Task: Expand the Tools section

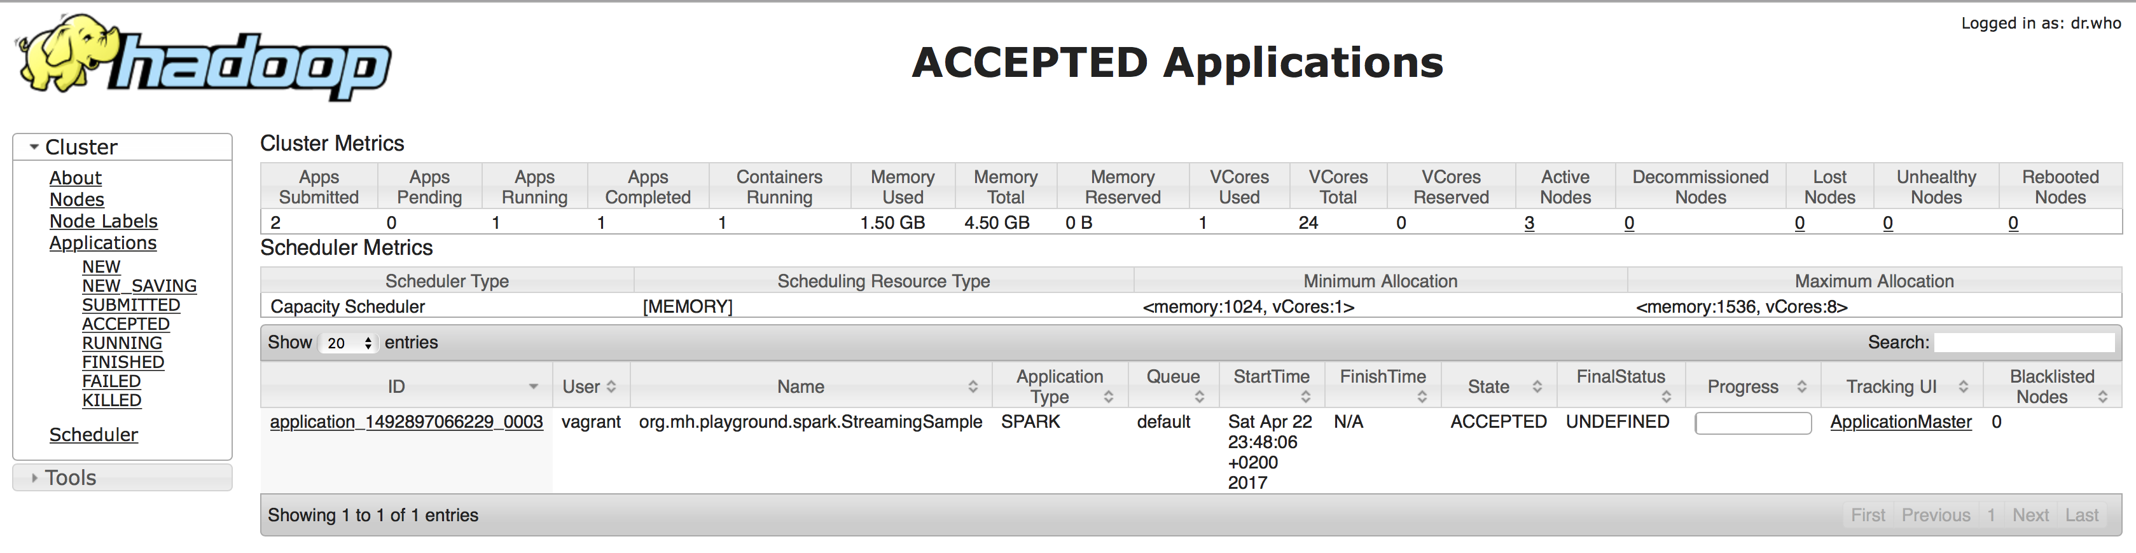Action: coord(122,477)
